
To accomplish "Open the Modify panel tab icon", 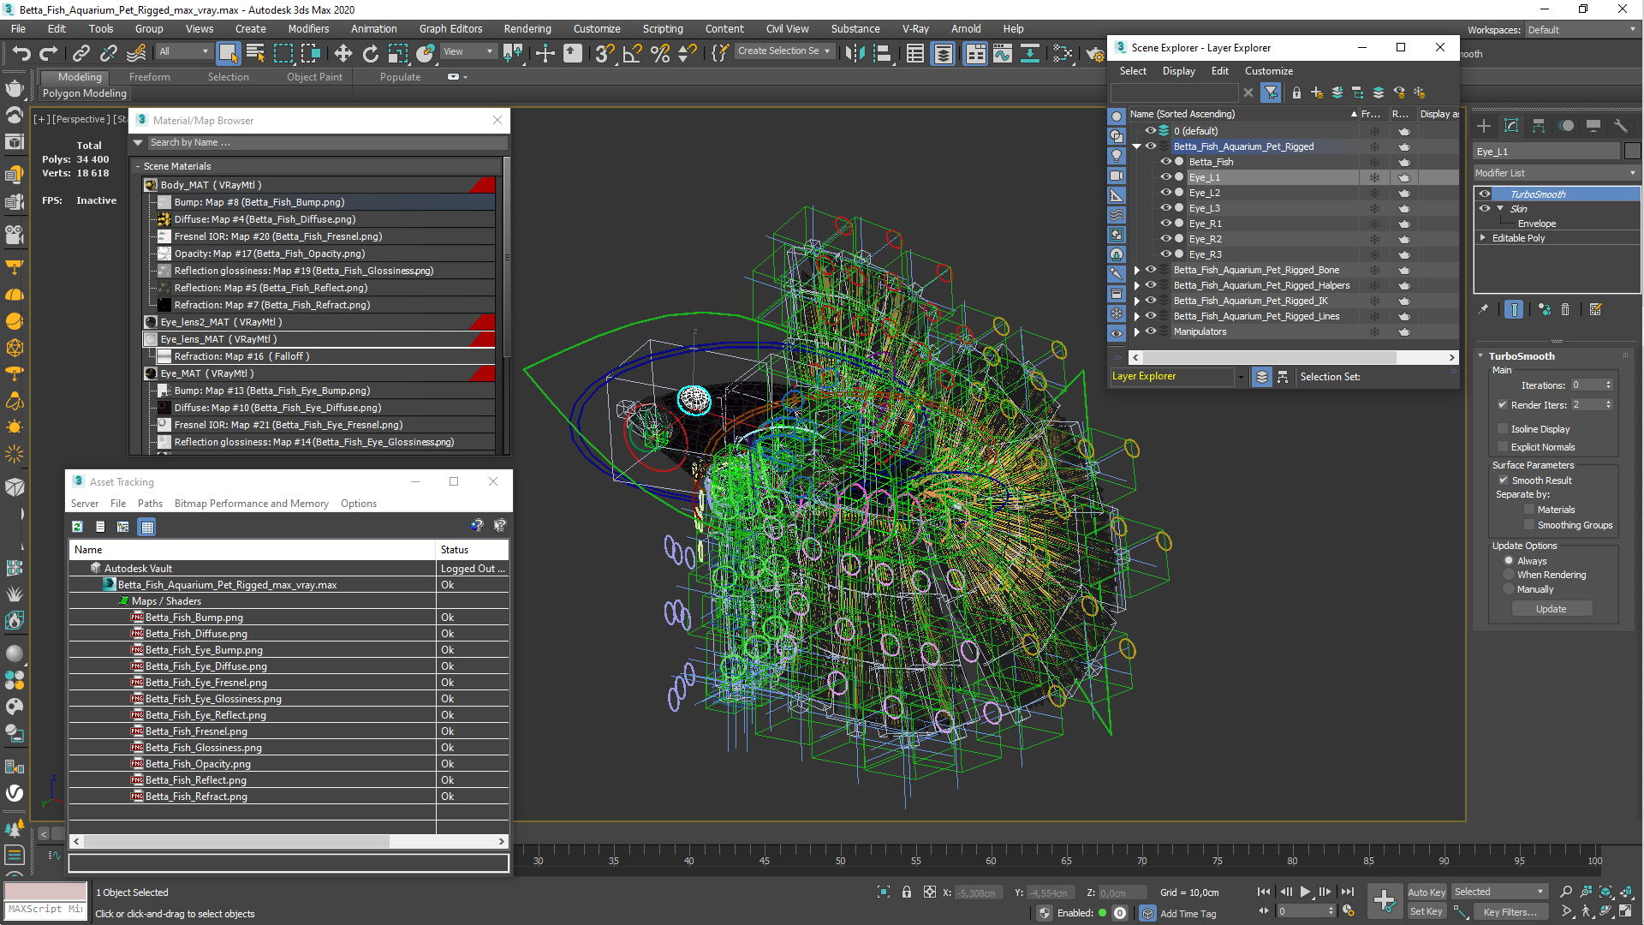I will (1511, 126).
